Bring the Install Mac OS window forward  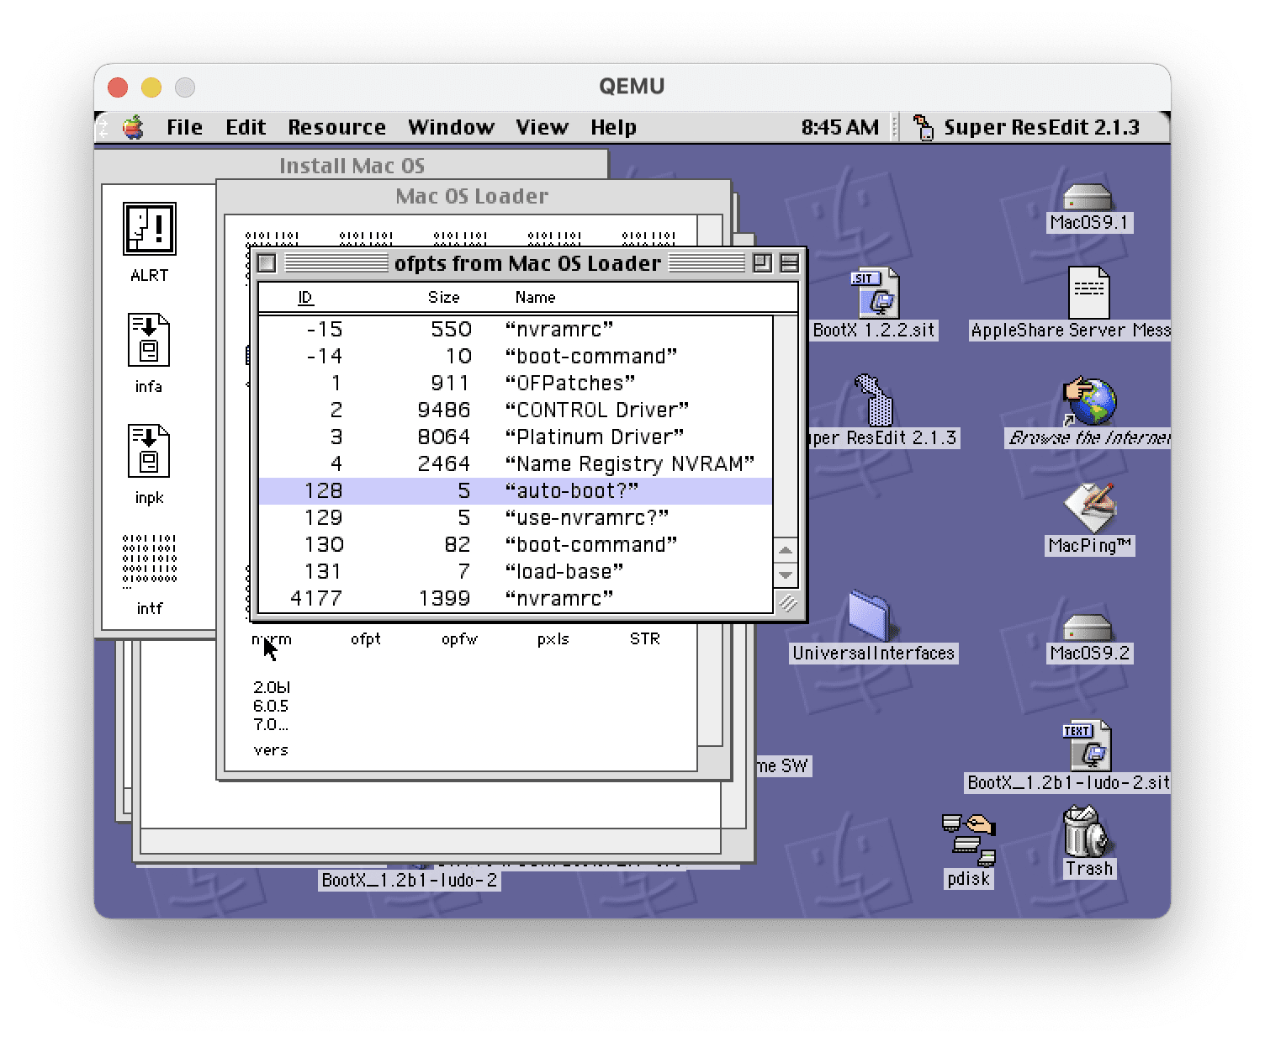point(352,166)
